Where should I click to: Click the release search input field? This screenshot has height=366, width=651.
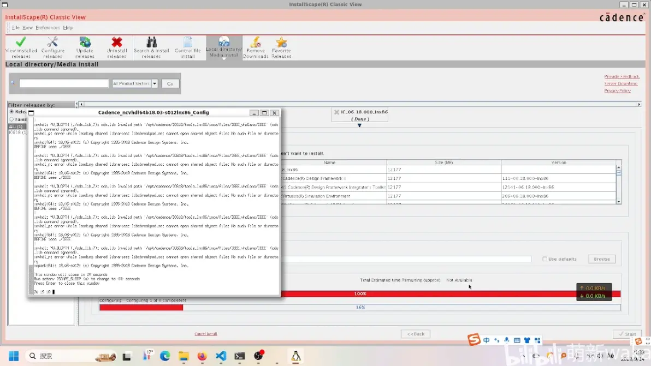pyautogui.click(x=64, y=83)
